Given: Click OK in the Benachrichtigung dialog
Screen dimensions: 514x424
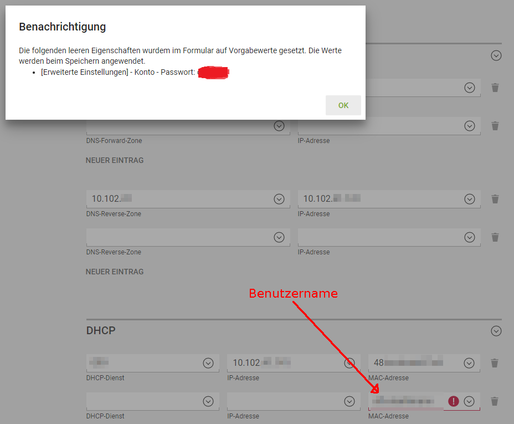Looking at the screenshot, I should [x=343, y=105].
